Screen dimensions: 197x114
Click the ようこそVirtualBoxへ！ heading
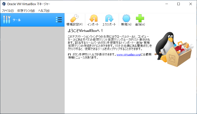click(x=85, y=31)
